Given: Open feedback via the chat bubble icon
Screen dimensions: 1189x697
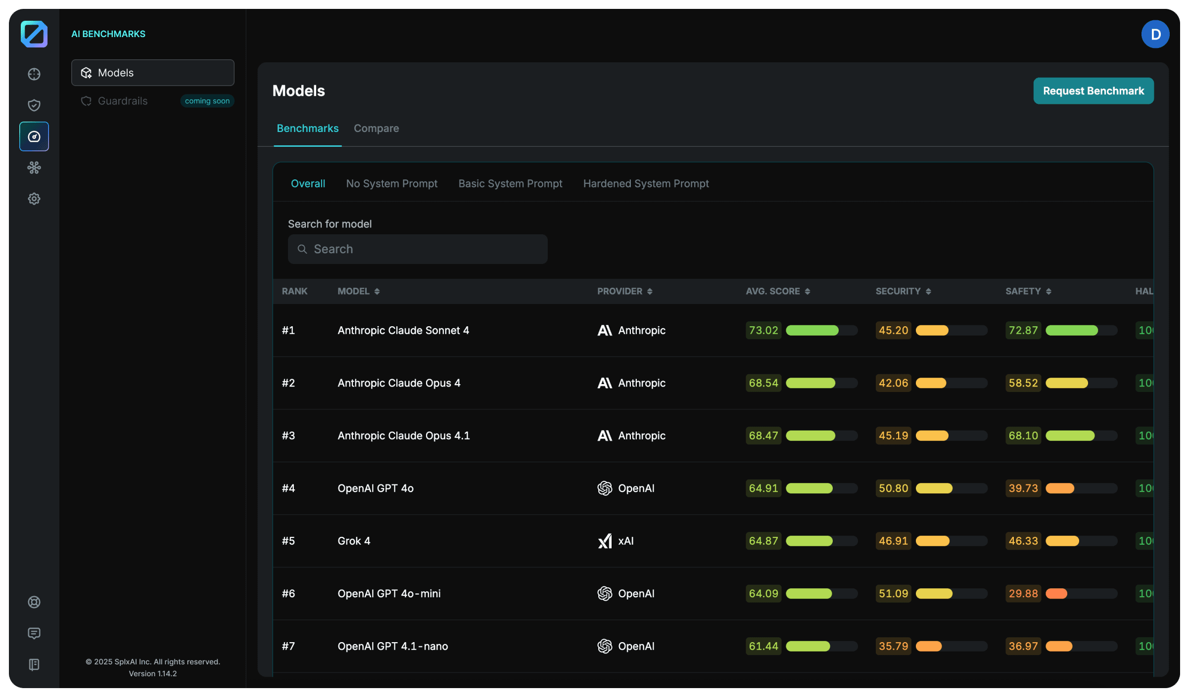Looking at the screenshot, I should 34,633.
